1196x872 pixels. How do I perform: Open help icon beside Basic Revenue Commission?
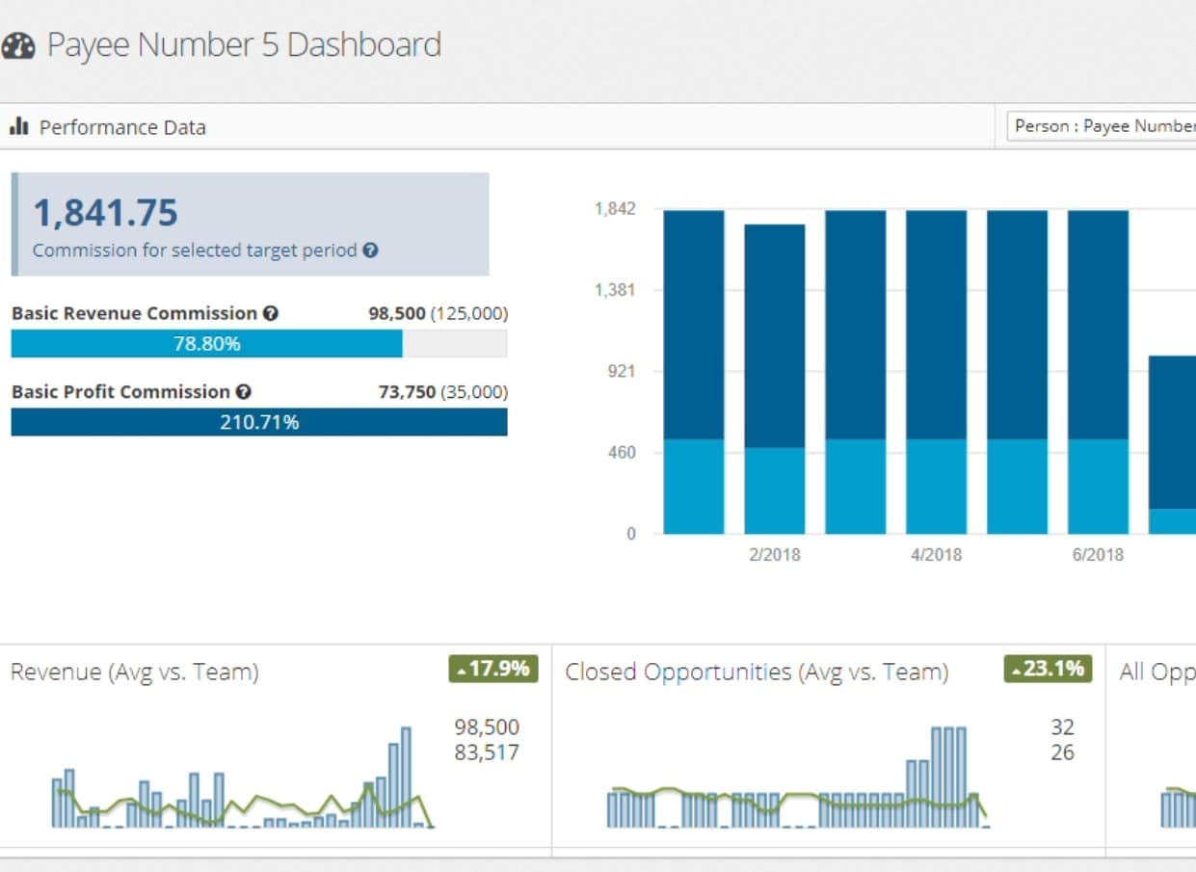[x=271, y=313]
